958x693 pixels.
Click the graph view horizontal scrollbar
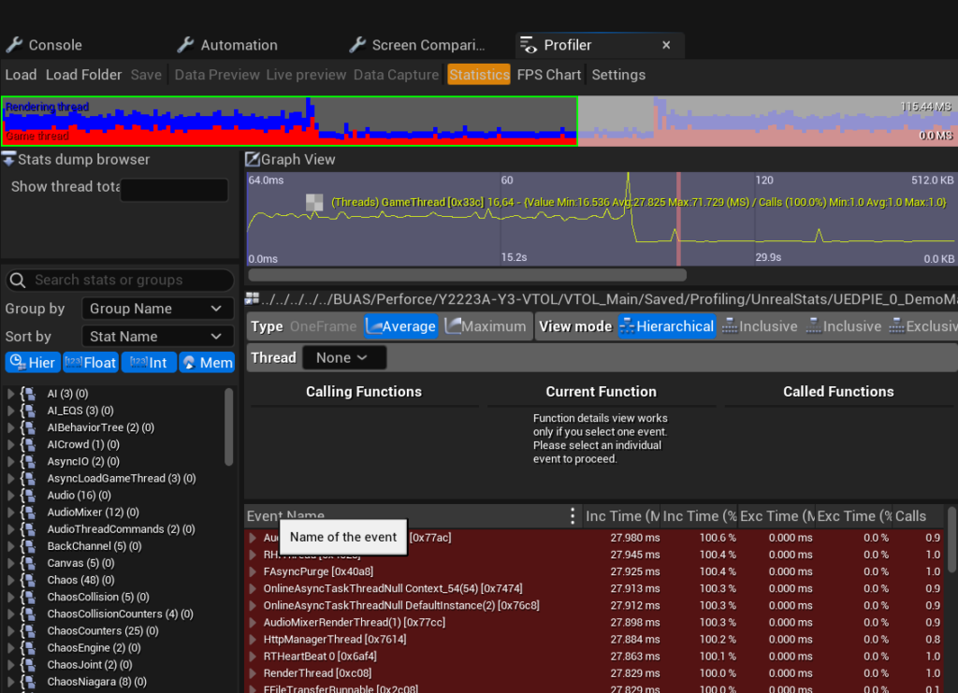(467, 275)
